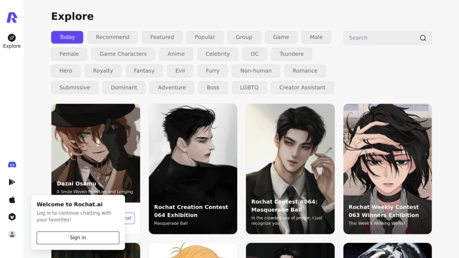Select the Today filter tab
This screenshot has width=459, height=258.
click(x=67, y=37)
